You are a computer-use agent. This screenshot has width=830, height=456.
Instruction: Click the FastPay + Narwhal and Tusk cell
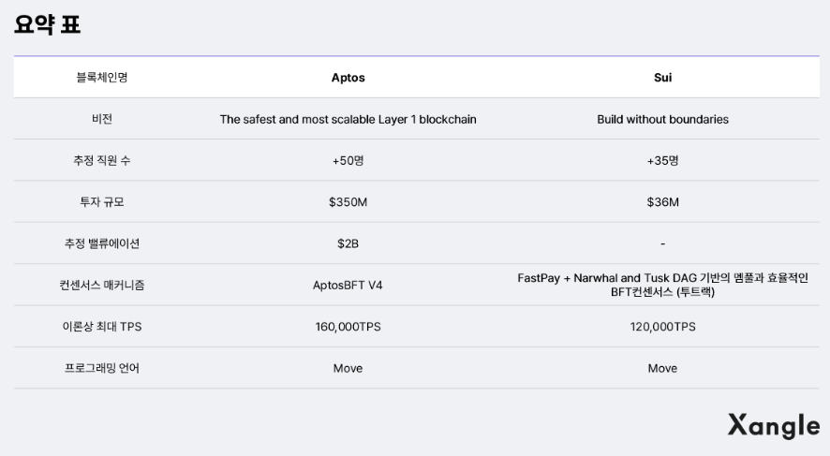point(662,286)
